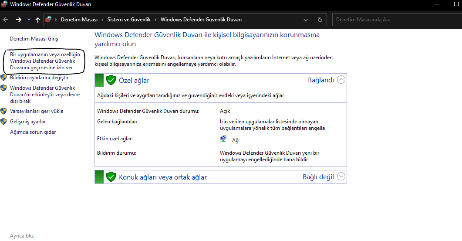Open 'Bir uygulamanın veya özelliğin... izin ver' link
Viewport: 462px width, 241px height.
coord(45,61)
